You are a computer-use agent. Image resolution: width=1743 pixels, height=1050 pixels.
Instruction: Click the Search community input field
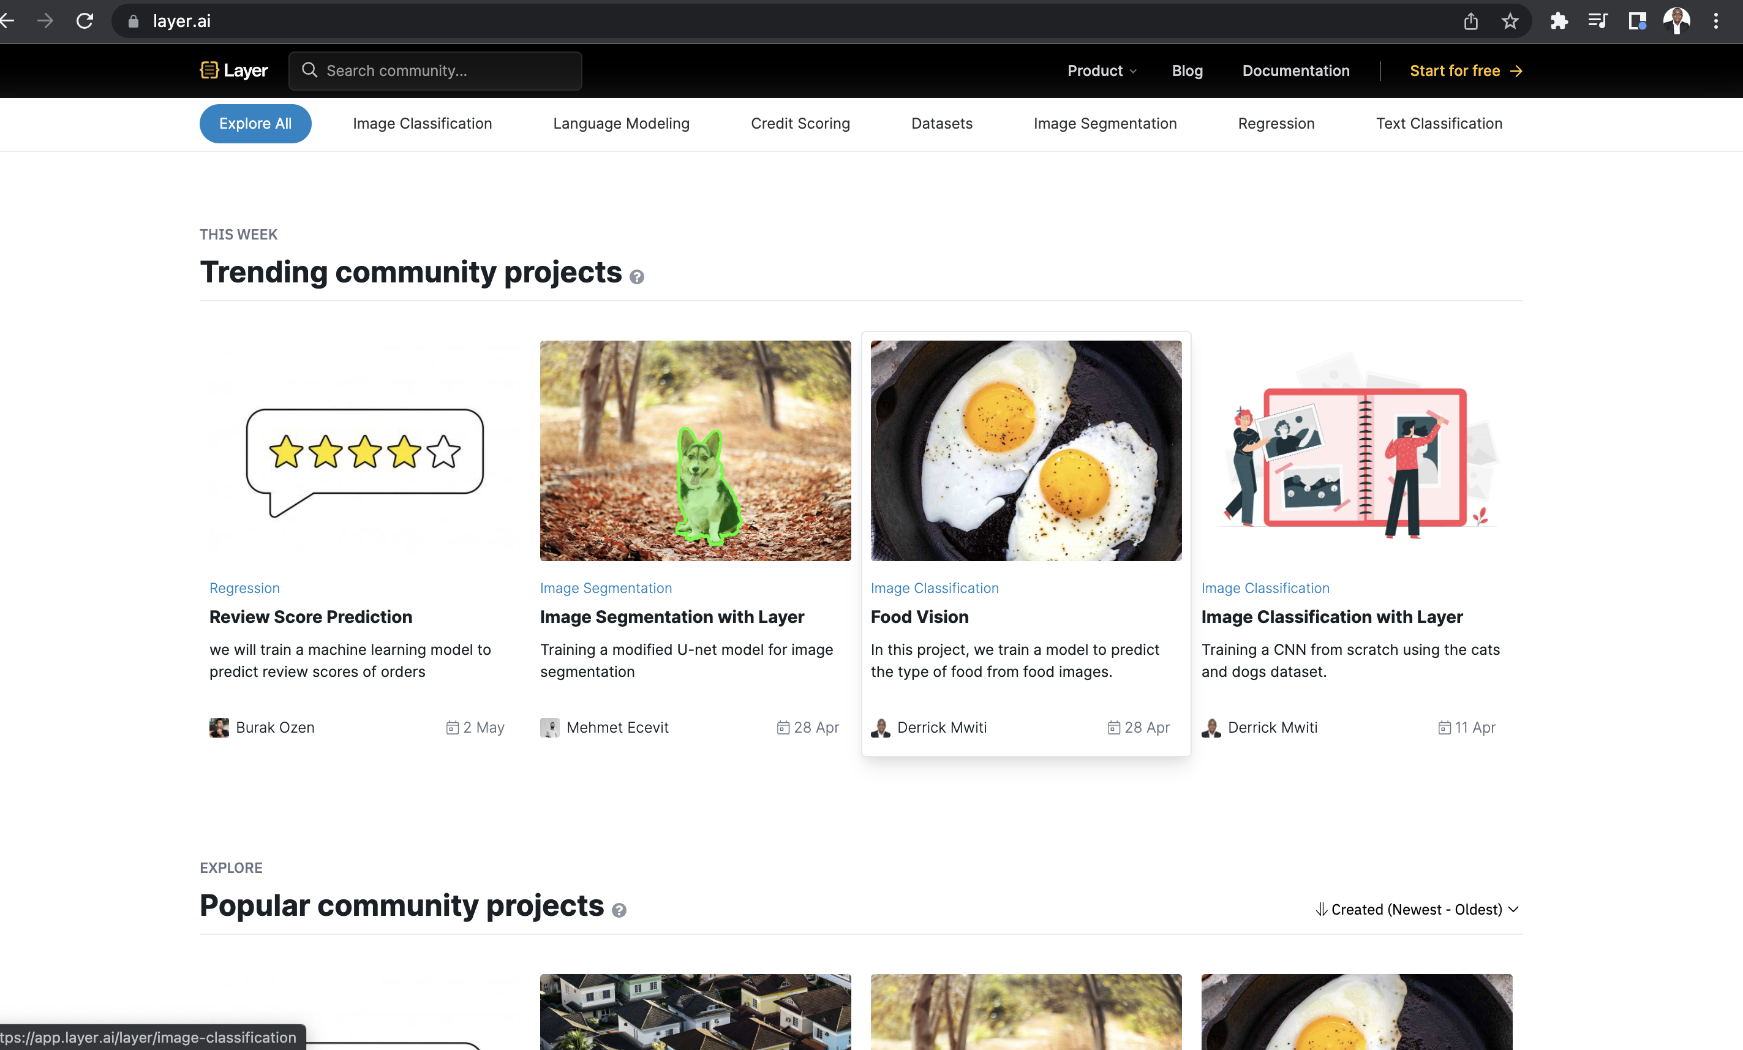point(435,70)
